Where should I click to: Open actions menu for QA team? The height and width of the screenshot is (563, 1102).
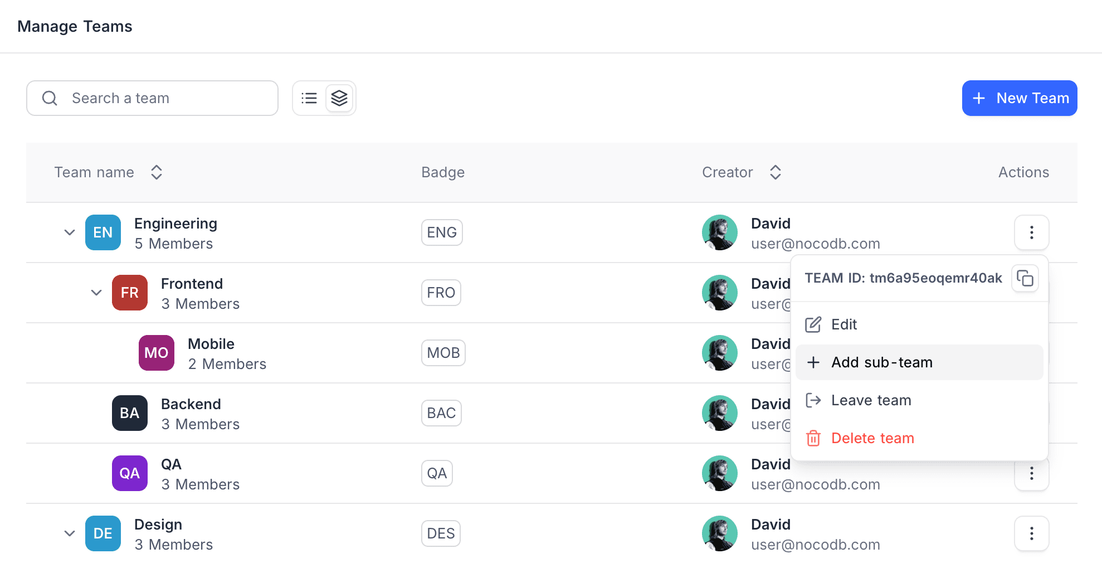[1031, 474]
